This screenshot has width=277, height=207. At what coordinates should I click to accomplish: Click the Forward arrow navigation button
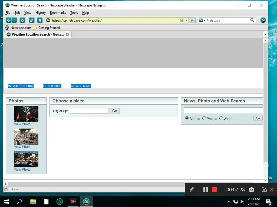click(x=14, y=20)
